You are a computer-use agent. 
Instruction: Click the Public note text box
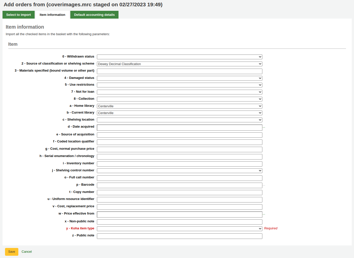pyautogui.click(x=179, y=236)
